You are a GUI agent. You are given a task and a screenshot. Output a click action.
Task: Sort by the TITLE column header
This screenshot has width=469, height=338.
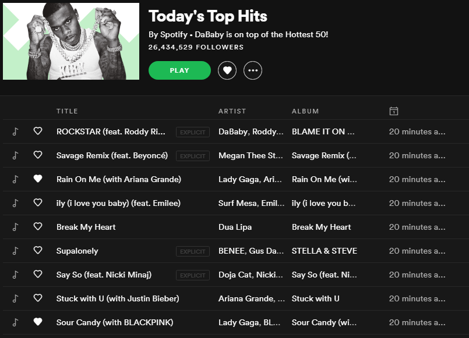tap(68, 111)
